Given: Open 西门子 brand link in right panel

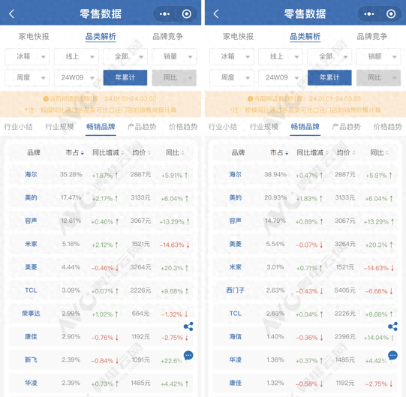Looking at the screenshot, I should click(236, 290).
